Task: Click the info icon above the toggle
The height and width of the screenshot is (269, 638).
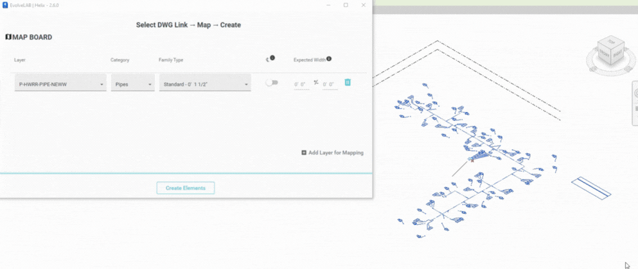Action: 272,58
